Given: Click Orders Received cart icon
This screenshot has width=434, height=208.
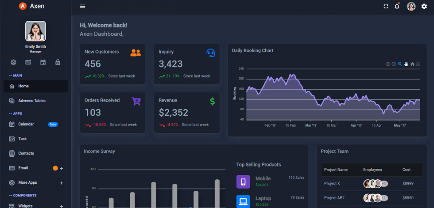Looking at the screenshot, I should click(x=136, y=101).
